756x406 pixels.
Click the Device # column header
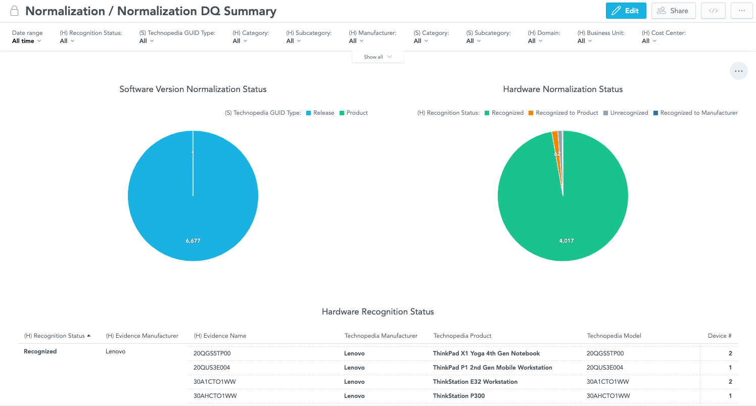pos(720,336)
